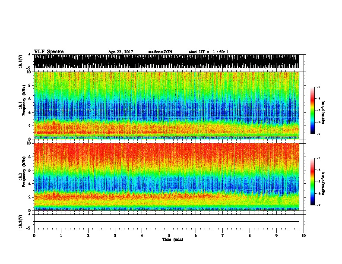Click the "6" kHz tick on ch.2 axis
This screenshot has height=264, width=342.
coord(30,170)
